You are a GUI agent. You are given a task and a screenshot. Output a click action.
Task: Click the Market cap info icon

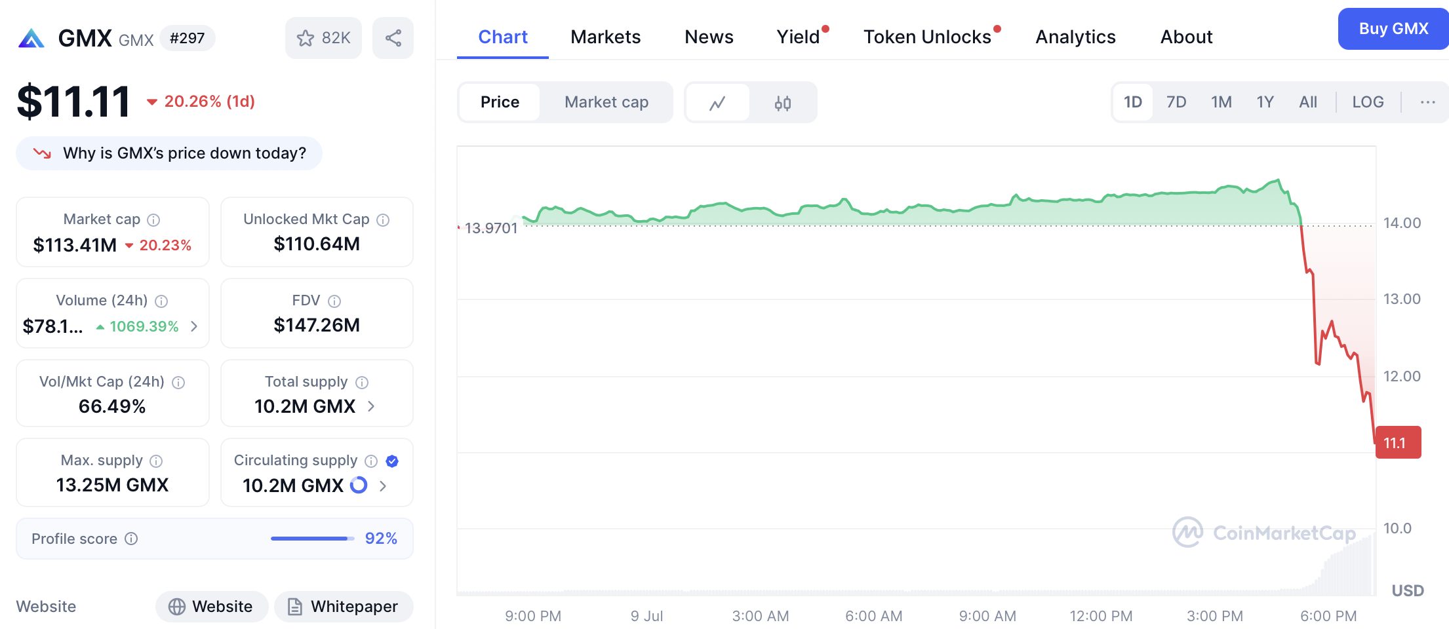point(152,219)
